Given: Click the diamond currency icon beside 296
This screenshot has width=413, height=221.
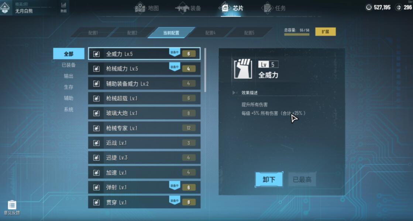Looking at the screenshot, I should point(399,7).
